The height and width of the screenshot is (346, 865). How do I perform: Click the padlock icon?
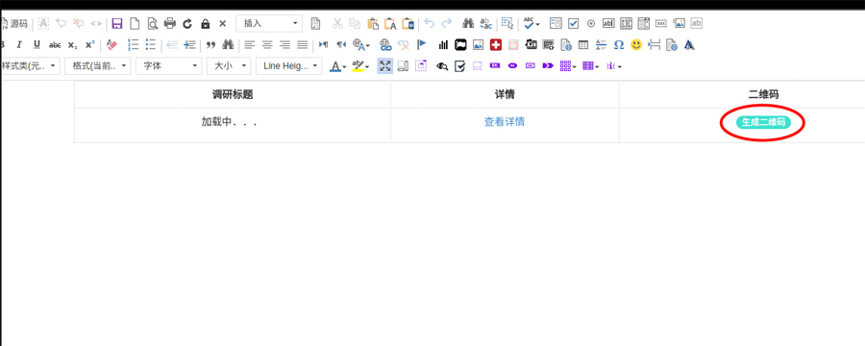click(206, 24)
